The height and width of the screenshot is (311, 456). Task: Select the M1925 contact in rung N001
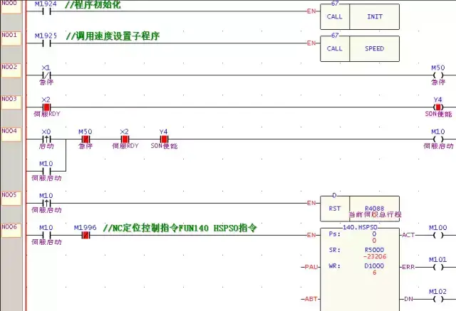(46, 43)
